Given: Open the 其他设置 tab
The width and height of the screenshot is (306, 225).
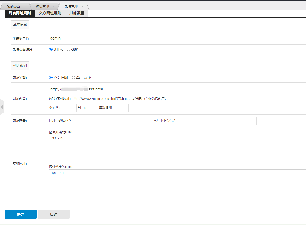Looking at the screenshot, I should [x=76, y=13].
